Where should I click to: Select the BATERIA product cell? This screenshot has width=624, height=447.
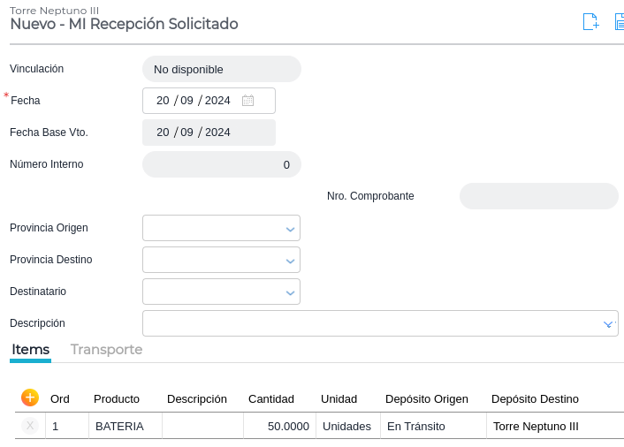(x=125, y=426)
